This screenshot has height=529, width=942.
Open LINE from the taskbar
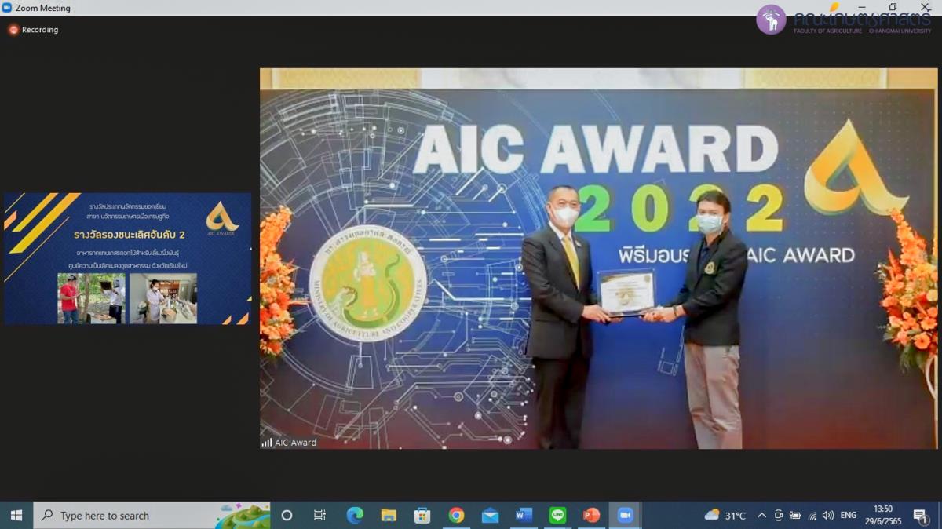pyautogui.click(x=558, y=516)
